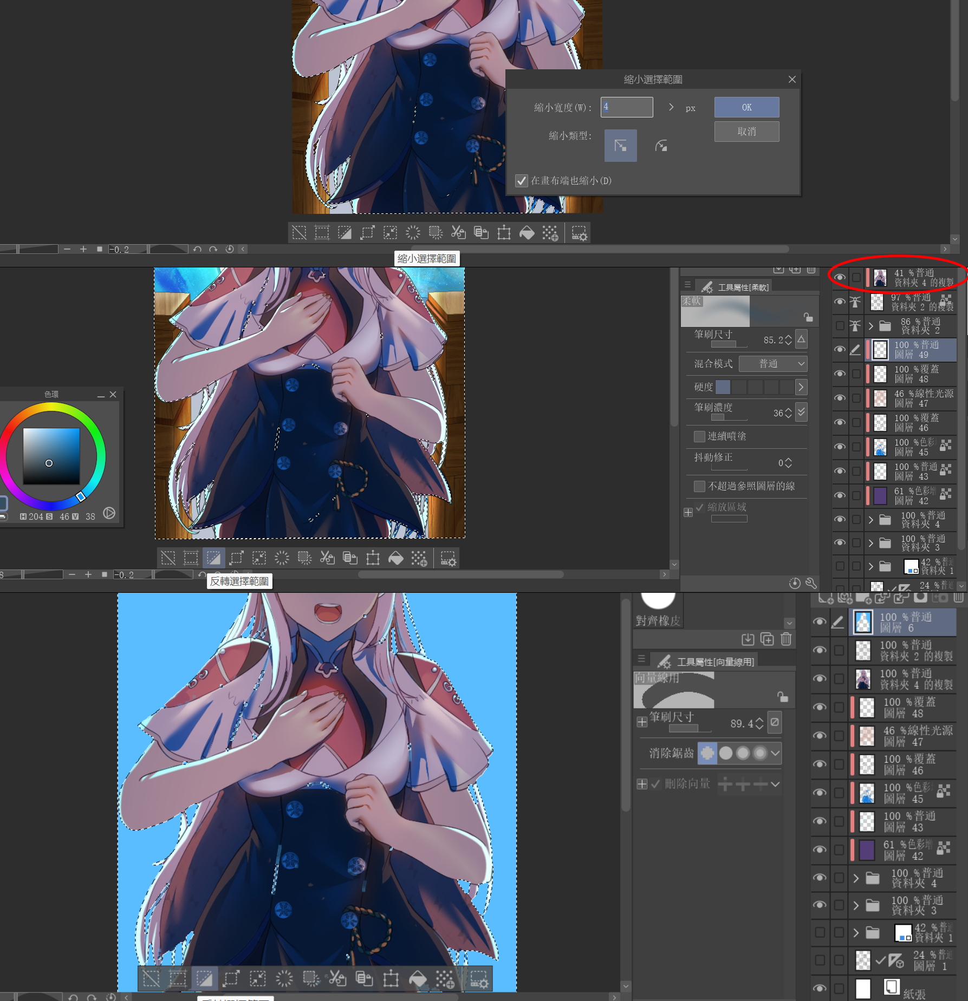Click 硬度 expand arrow button

[x=801, y=387]
